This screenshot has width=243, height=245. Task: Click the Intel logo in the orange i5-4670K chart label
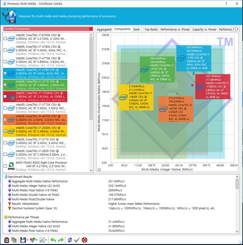pyautogui.click(x=163, y=109)
